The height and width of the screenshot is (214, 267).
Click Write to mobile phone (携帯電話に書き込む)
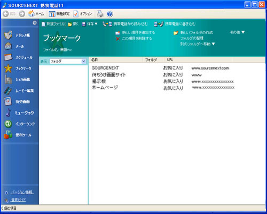[175, 24]
